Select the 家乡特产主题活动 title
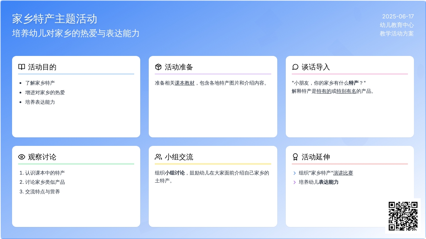Viewport: 426px width, 239px height. pos(55,18)
